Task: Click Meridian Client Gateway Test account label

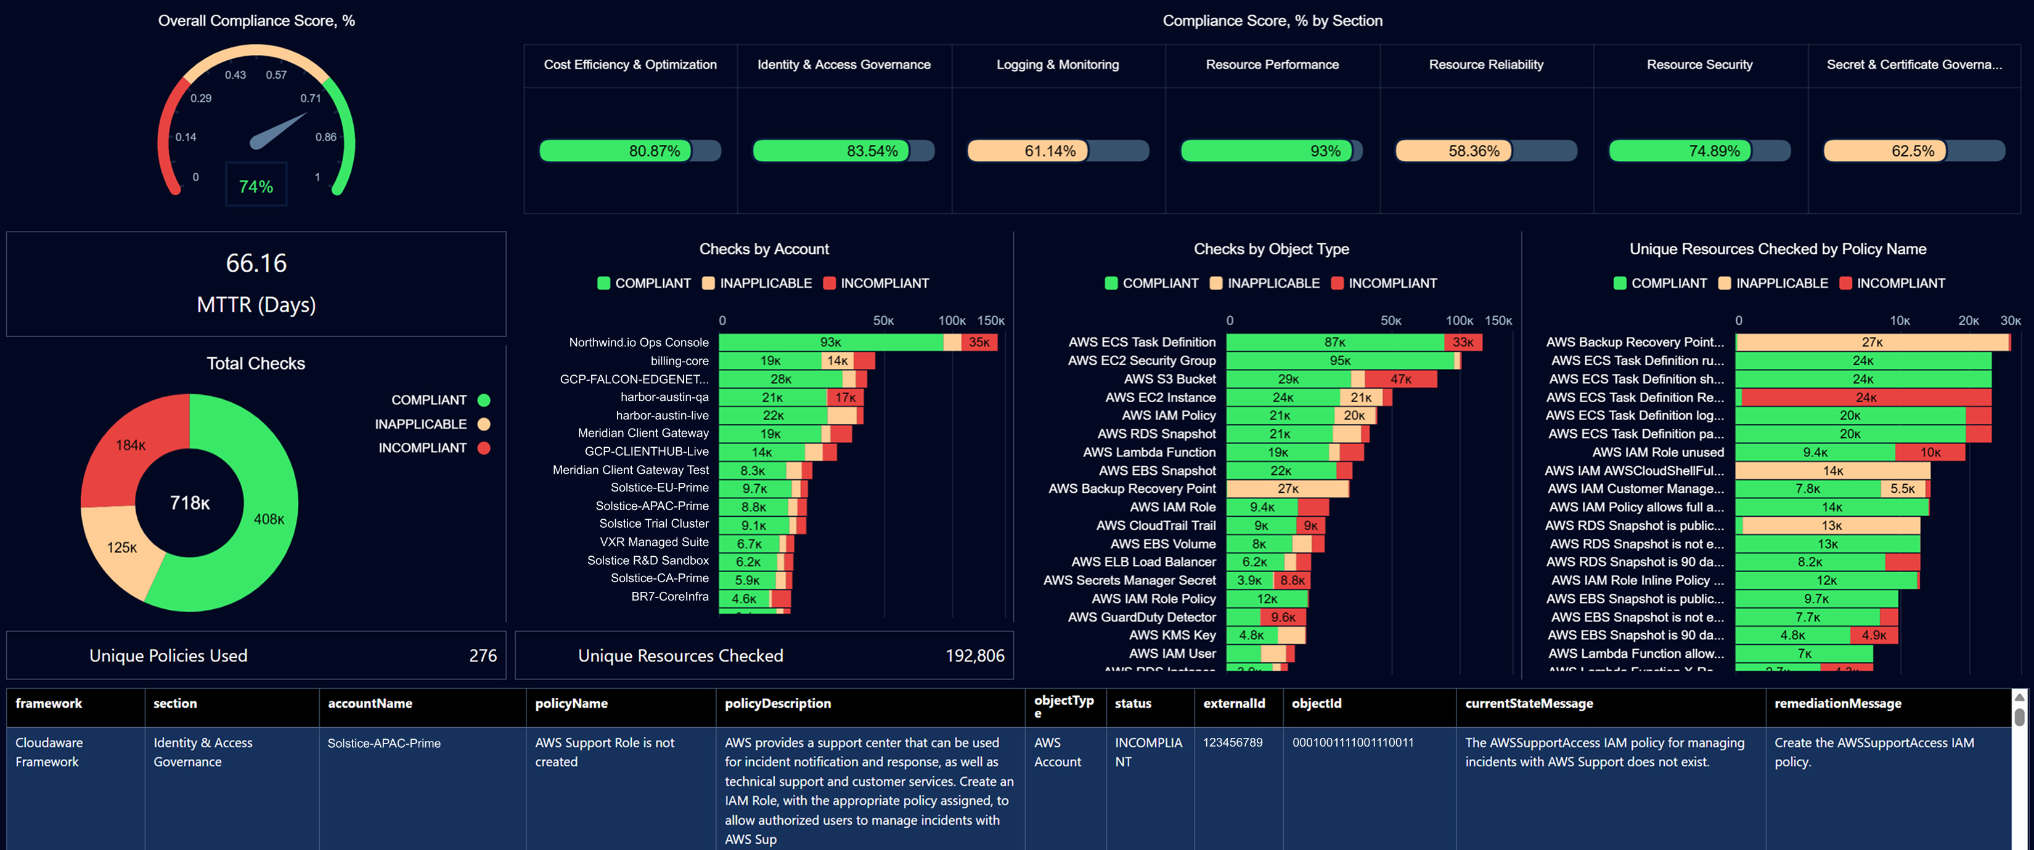Action: coord(631,469)
